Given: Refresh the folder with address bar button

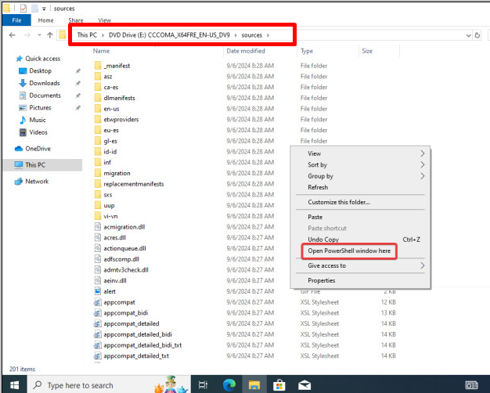Looking at the screenshot, I should click(x=477, y=35).
